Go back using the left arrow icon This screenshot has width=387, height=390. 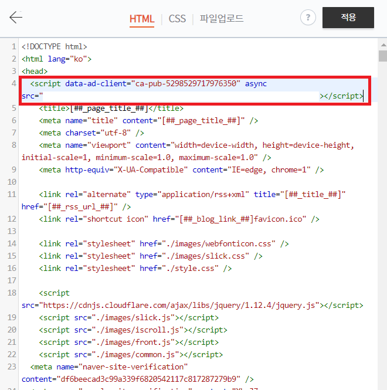(x=16, y=18)
